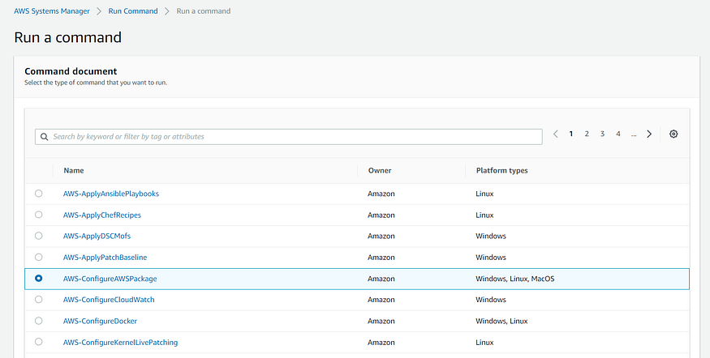The width and height of the screenshot is (710, 358).
Task: Select AWS-ConfigureAWSPackage radio button
Action: (x=38, y=279)
